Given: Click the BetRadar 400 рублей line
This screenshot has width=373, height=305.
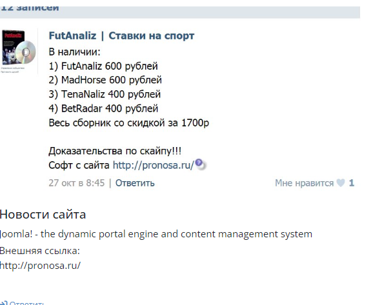Looking at the screenshot, I should (103, 108).
